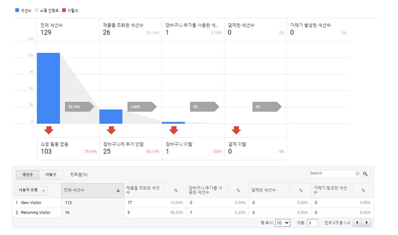Click the Returning Visitor row label
Screen dimensions: 398x235
36,212
